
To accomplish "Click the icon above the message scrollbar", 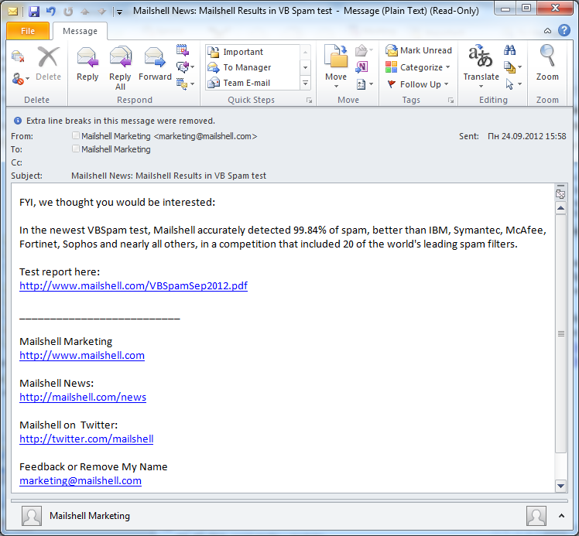I will [x=560, y=193].
